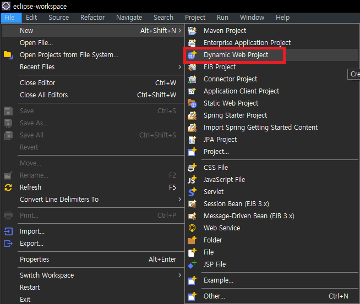
Task: Click the Servlet S icon
Action: point(192,192)
